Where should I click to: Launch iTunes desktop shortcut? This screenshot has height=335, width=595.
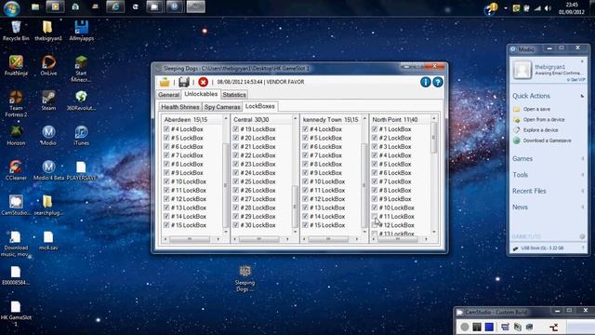(81, 136)
